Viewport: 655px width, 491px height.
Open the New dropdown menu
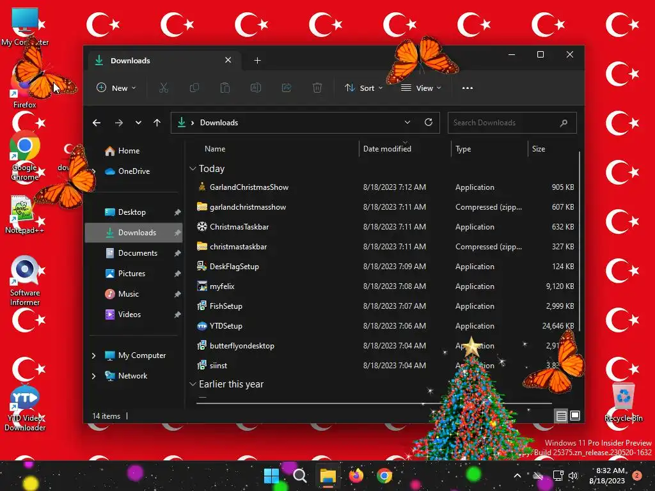point(116,88)
